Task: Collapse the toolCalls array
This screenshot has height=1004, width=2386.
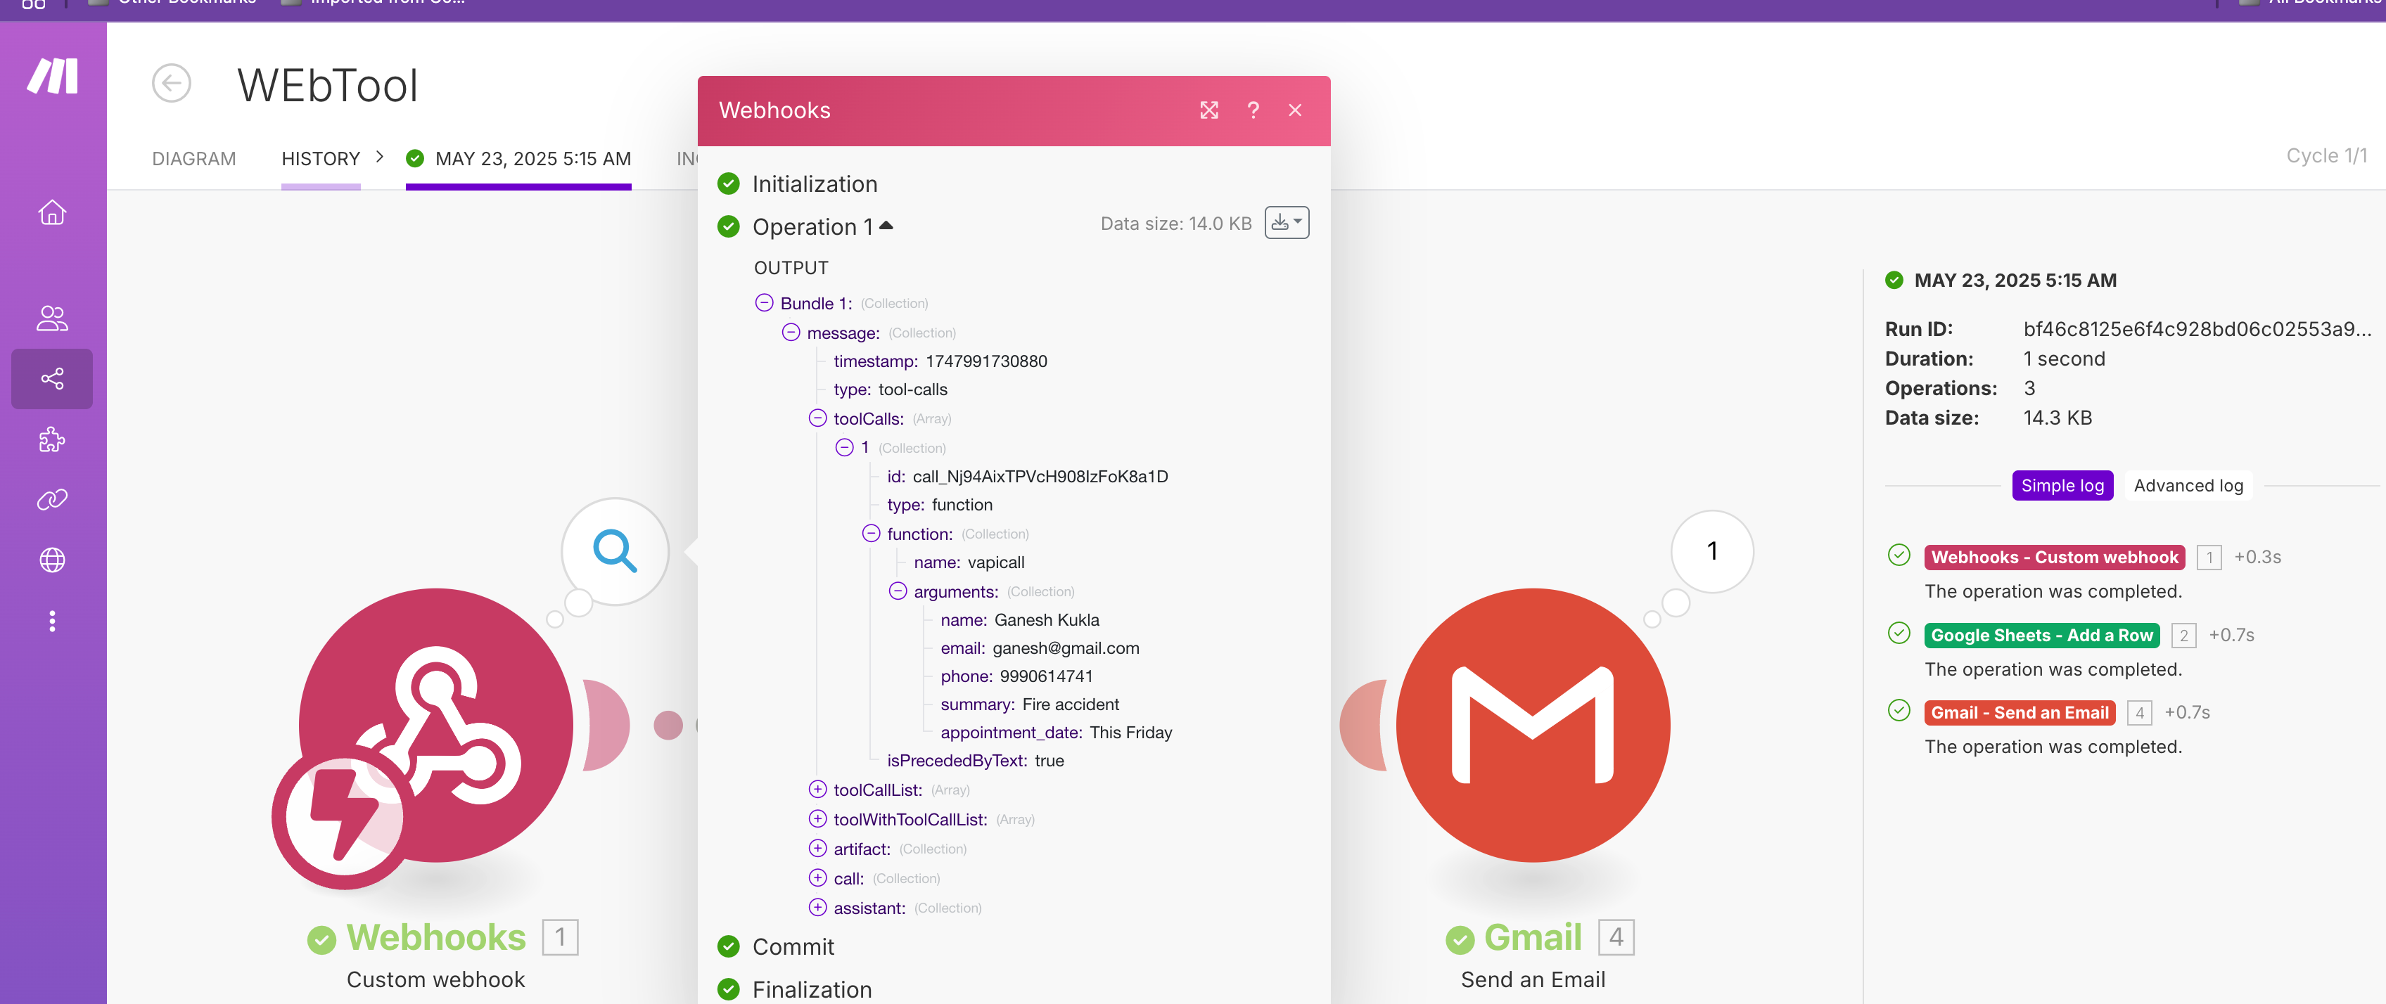Action: pyautogui.click(x=818, y=418)
